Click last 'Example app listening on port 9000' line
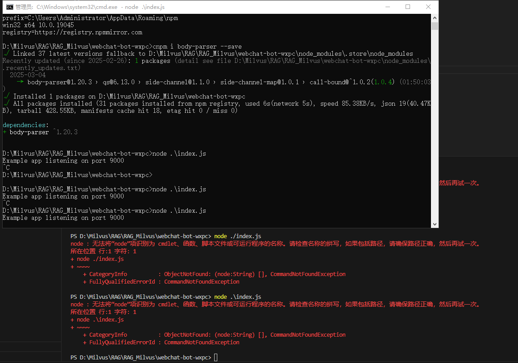Image resolution: width=518 pixels, height=363 pixels. pos(63,218)
